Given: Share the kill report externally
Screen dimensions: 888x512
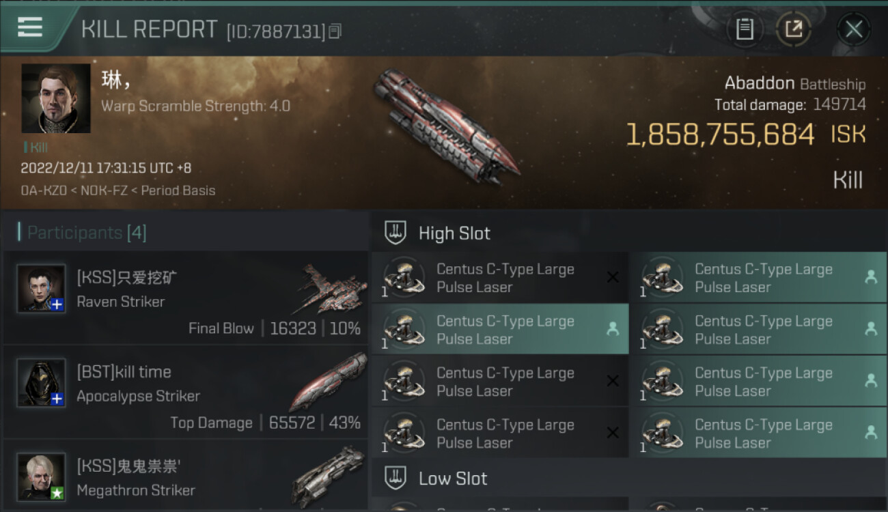Looking at the screenshot, I should pos(793,29).
